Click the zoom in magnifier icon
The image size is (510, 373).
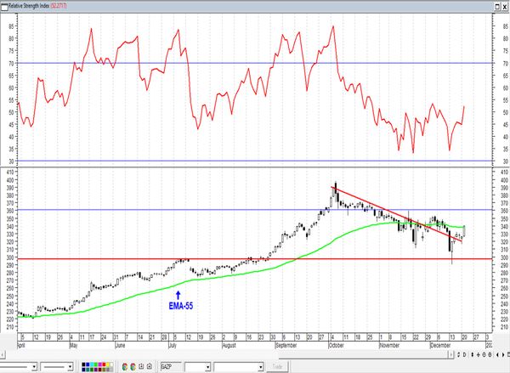pos(484,354)
